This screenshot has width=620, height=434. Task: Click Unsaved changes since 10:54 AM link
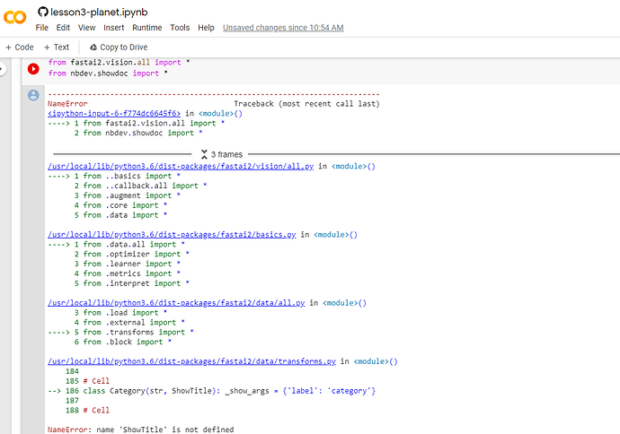283,28
